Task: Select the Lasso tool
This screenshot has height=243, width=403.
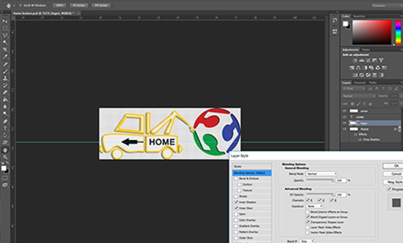Action: point(5,35)
